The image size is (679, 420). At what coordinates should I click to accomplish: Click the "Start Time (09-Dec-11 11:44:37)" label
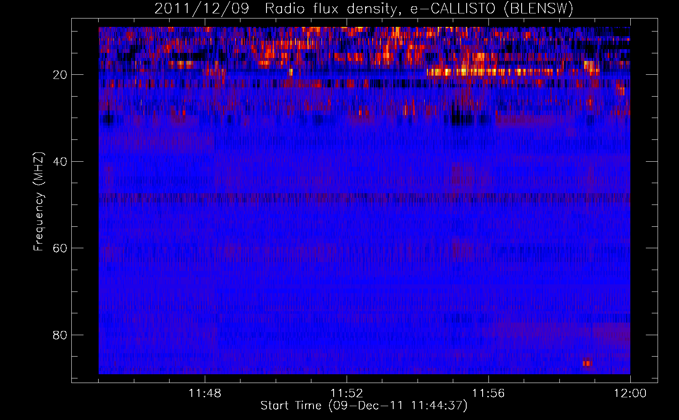pos(364,406)
